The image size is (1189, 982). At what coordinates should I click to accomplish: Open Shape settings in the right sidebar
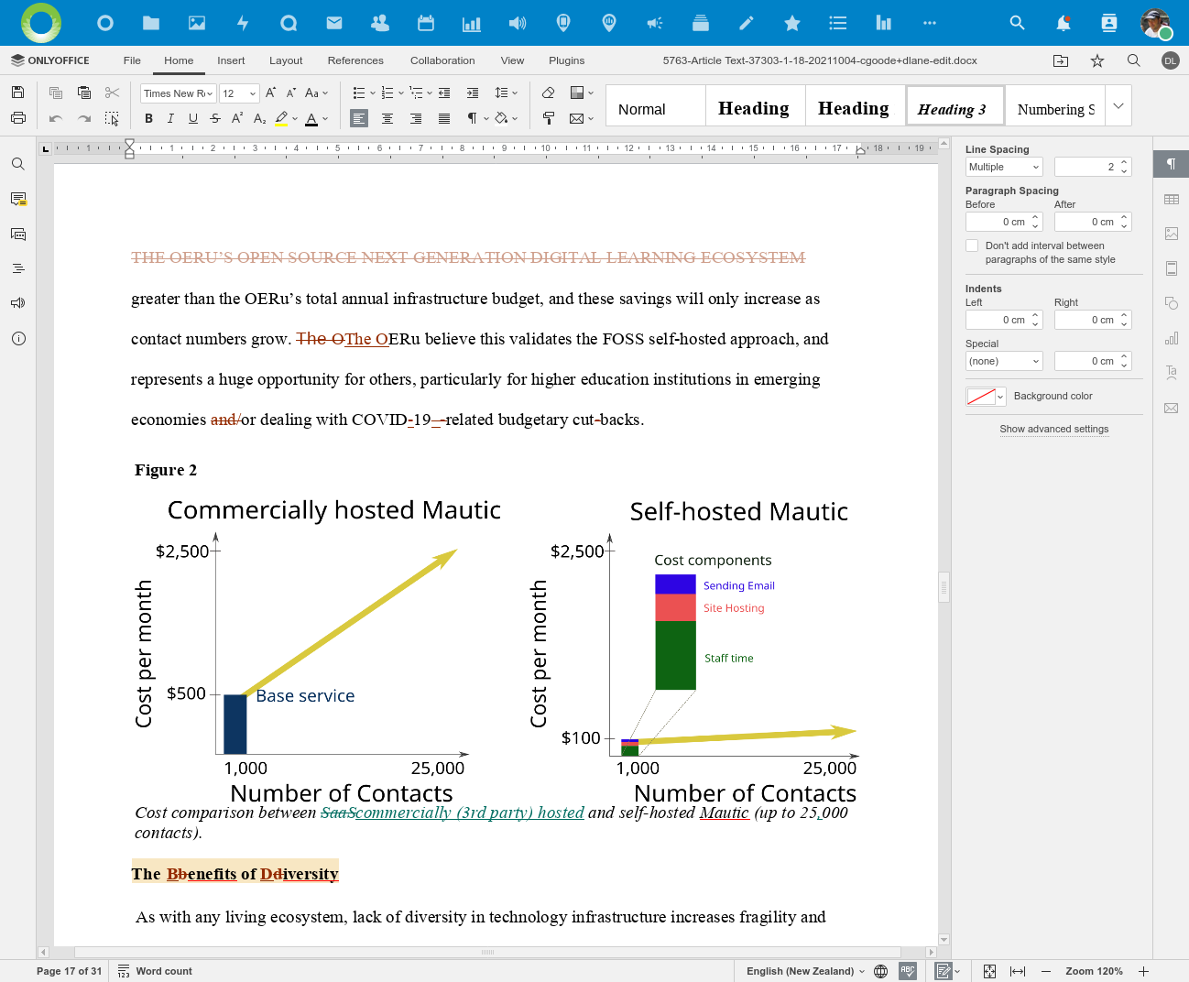(x=1172, y=303)
